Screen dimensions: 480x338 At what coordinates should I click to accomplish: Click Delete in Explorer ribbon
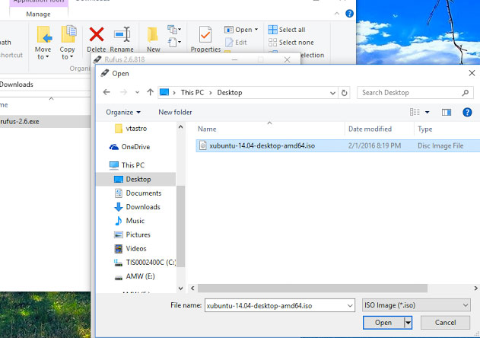(96, 40)
